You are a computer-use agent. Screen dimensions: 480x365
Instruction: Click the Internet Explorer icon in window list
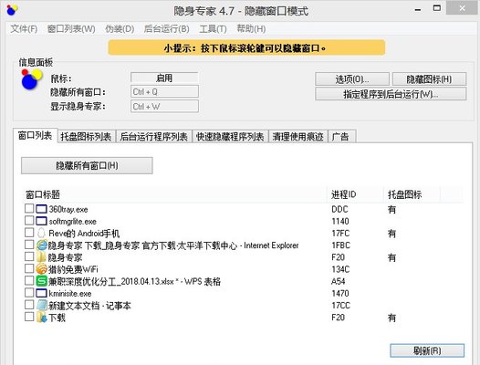(41, 245)
